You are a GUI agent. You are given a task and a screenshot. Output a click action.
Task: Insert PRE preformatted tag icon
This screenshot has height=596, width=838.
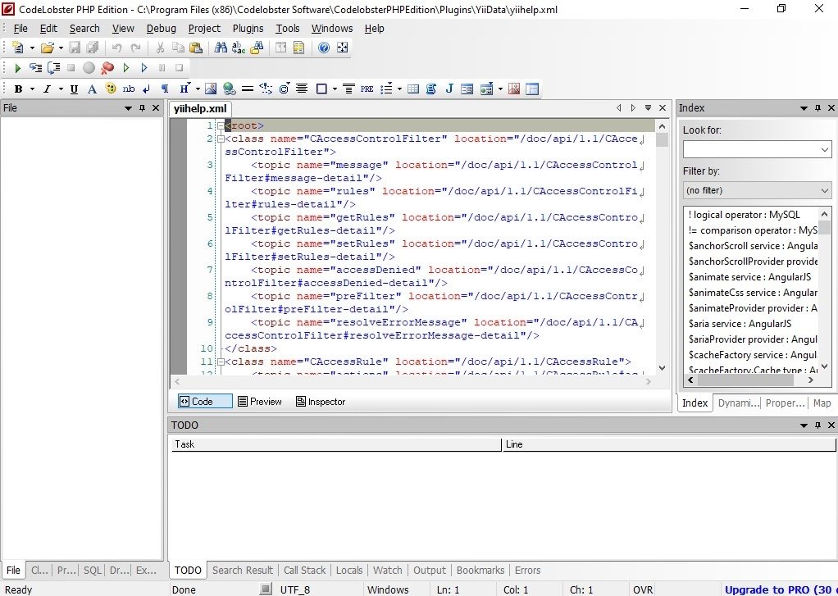click(367, 89)
